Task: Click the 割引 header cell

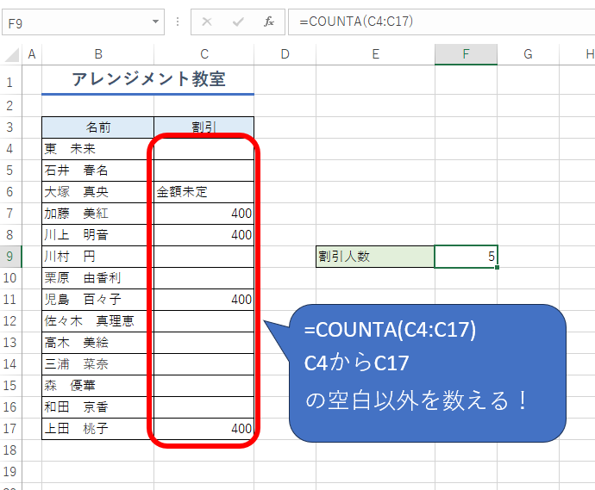Action: click(204, 127)
